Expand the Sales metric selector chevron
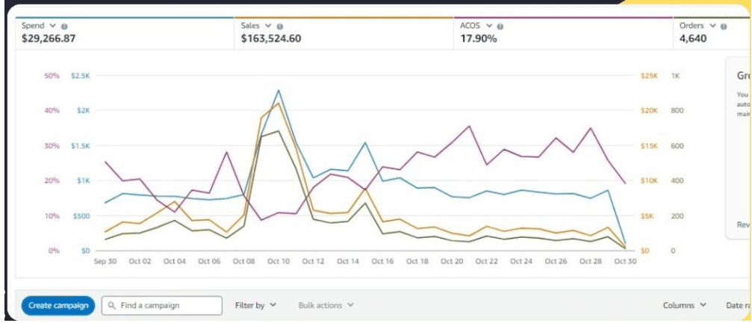The width and height of the screenshot is (752, 323). (269, 26)
